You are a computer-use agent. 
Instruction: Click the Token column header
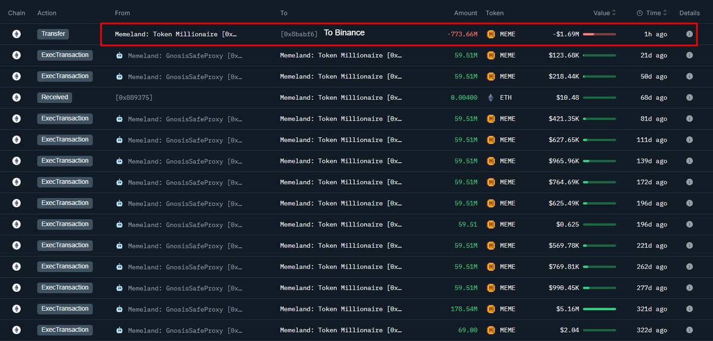coord(494,13)
